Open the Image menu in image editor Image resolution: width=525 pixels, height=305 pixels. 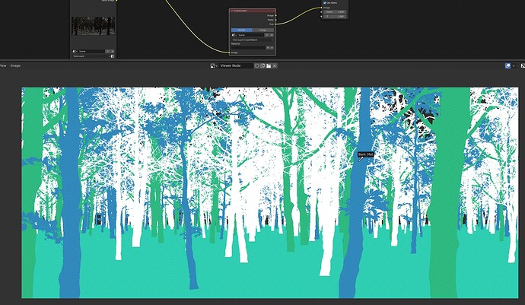pos(15,65)
